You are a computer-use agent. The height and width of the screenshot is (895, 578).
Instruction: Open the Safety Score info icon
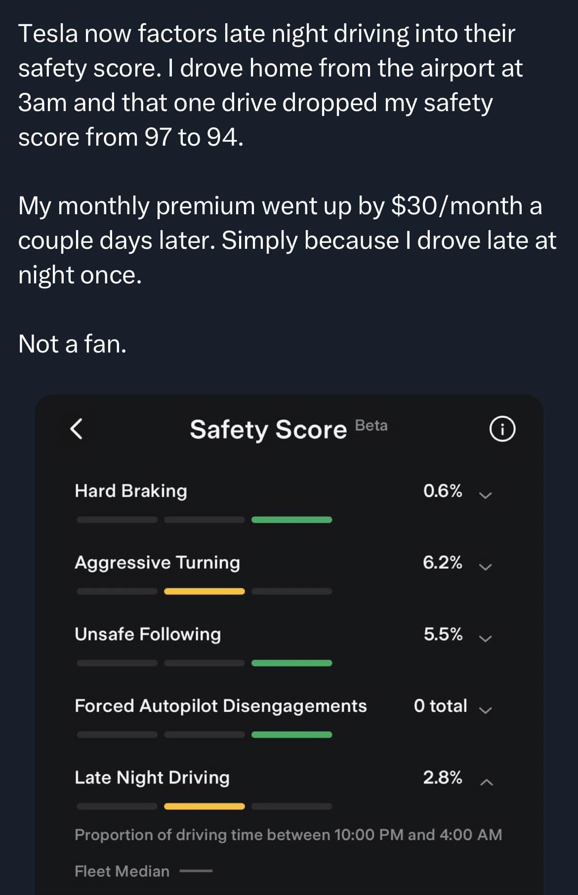(502, 429)
